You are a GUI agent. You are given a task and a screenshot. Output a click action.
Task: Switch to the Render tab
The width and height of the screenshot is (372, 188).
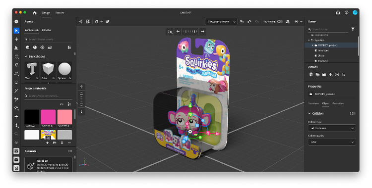(60, 13)
